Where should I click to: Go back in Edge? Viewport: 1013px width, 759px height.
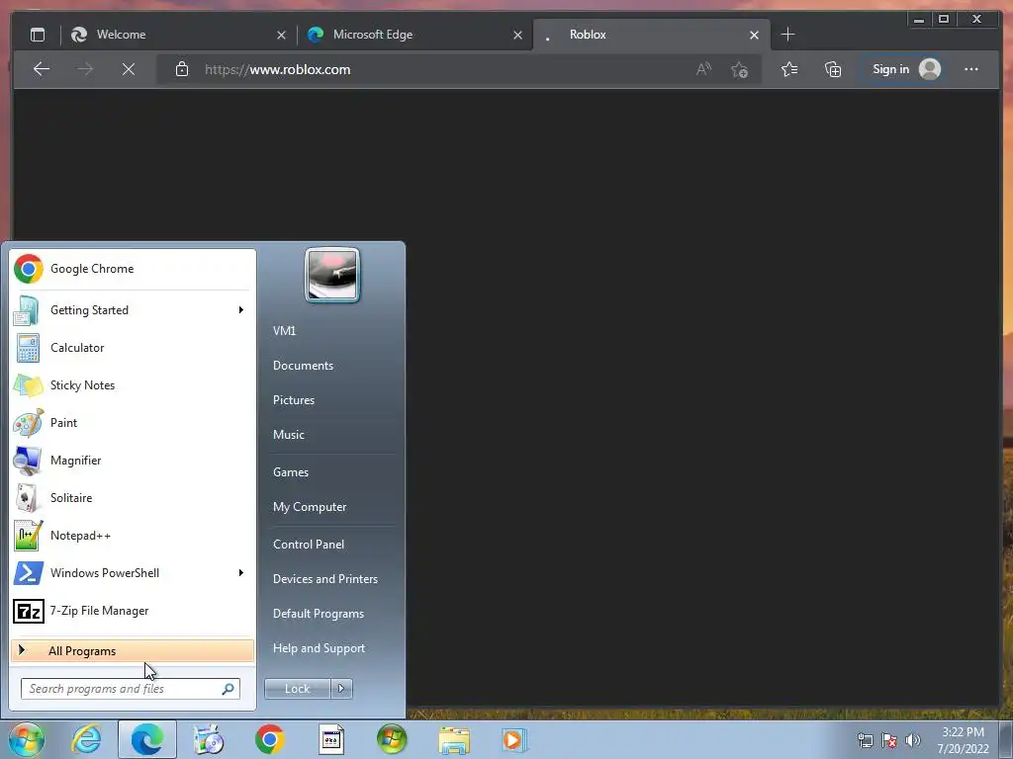42,69
